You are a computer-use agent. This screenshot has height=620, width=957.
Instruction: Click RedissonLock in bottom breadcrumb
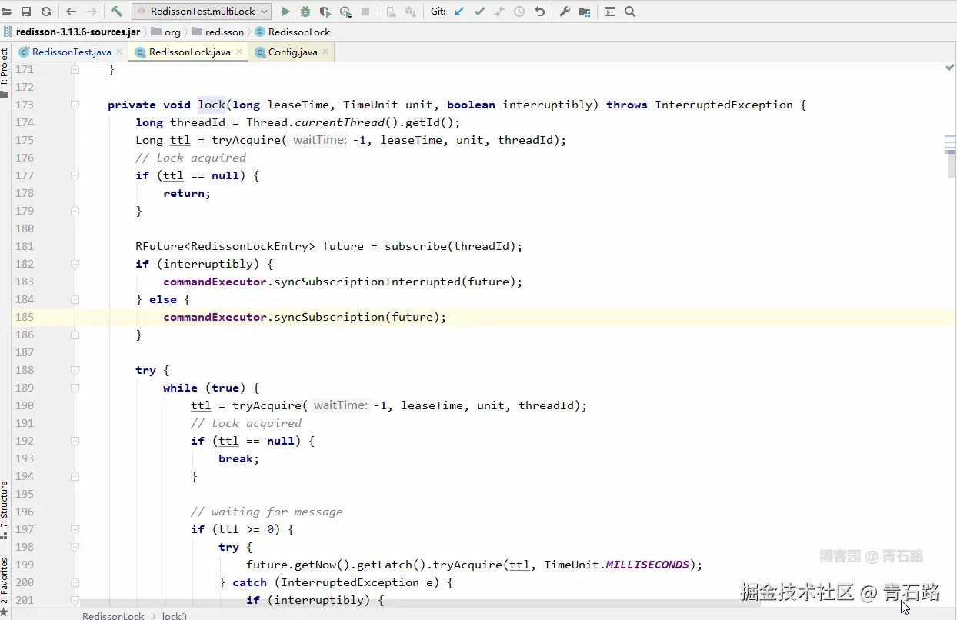coord(113,615)
